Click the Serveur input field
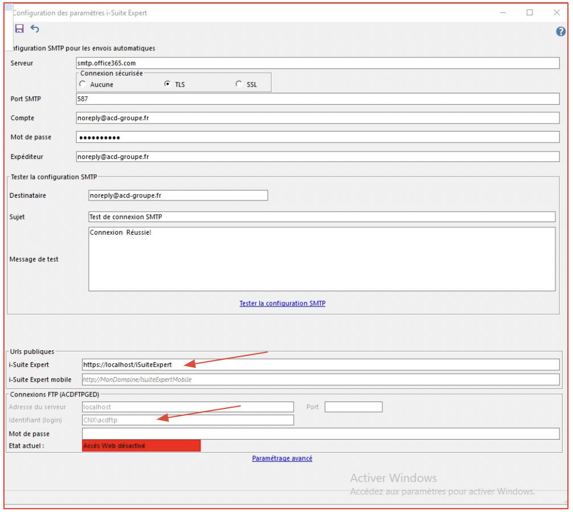 point(318,63)
